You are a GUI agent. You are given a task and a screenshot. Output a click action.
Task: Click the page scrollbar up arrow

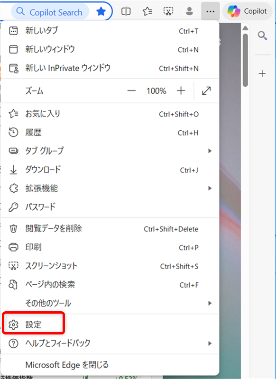tap(245, 28)
